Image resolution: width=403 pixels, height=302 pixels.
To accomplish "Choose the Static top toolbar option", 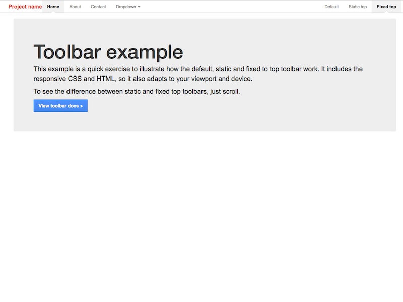I will [357, 7].
